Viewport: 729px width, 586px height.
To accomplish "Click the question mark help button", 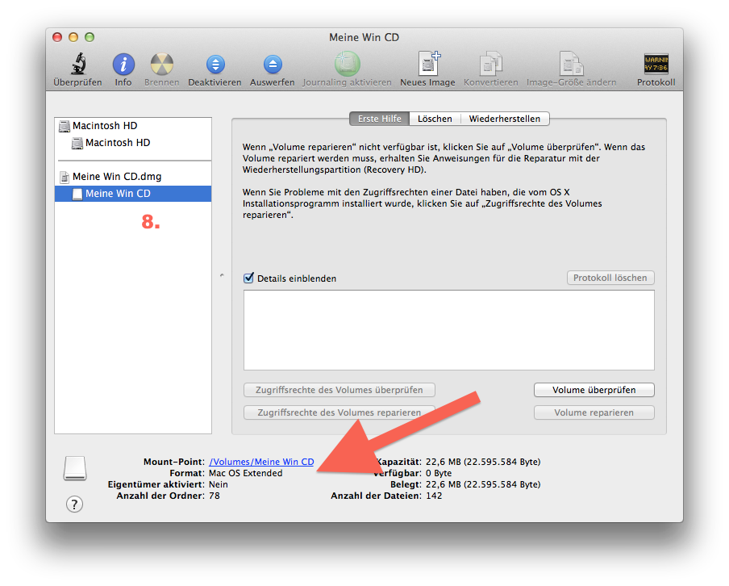I will click(74, 504).
